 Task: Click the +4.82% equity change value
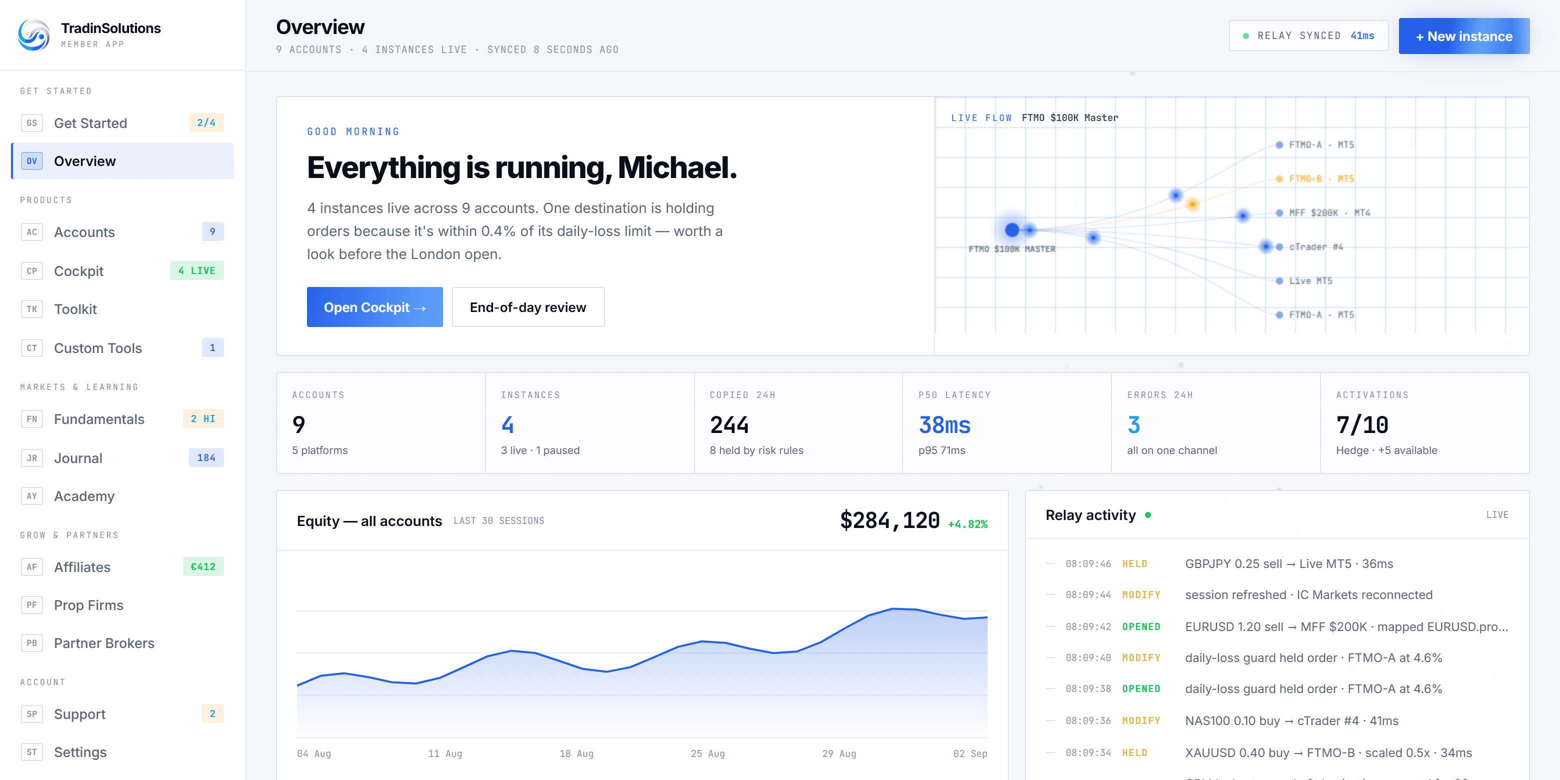[967, 524]
